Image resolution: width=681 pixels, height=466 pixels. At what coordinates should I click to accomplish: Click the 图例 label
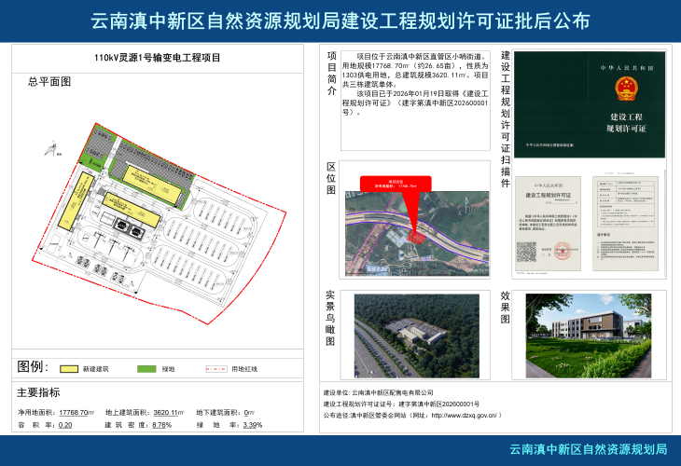33,366
